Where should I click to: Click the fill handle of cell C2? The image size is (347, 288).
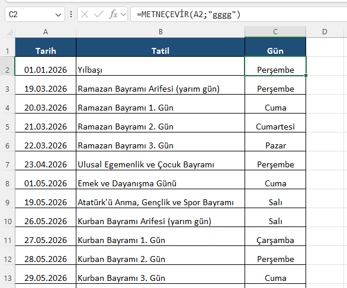click(306, 75)
